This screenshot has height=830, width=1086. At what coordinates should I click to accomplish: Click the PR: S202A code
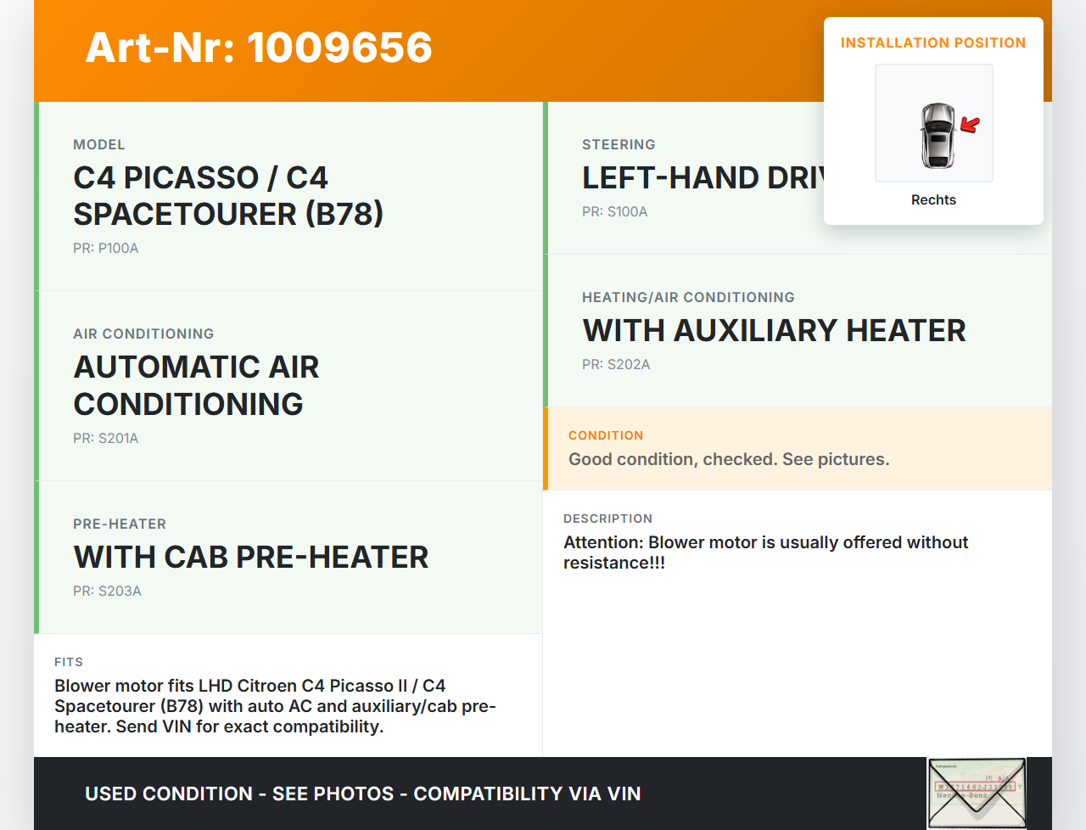pyautogui.click(x=616, y=365)
